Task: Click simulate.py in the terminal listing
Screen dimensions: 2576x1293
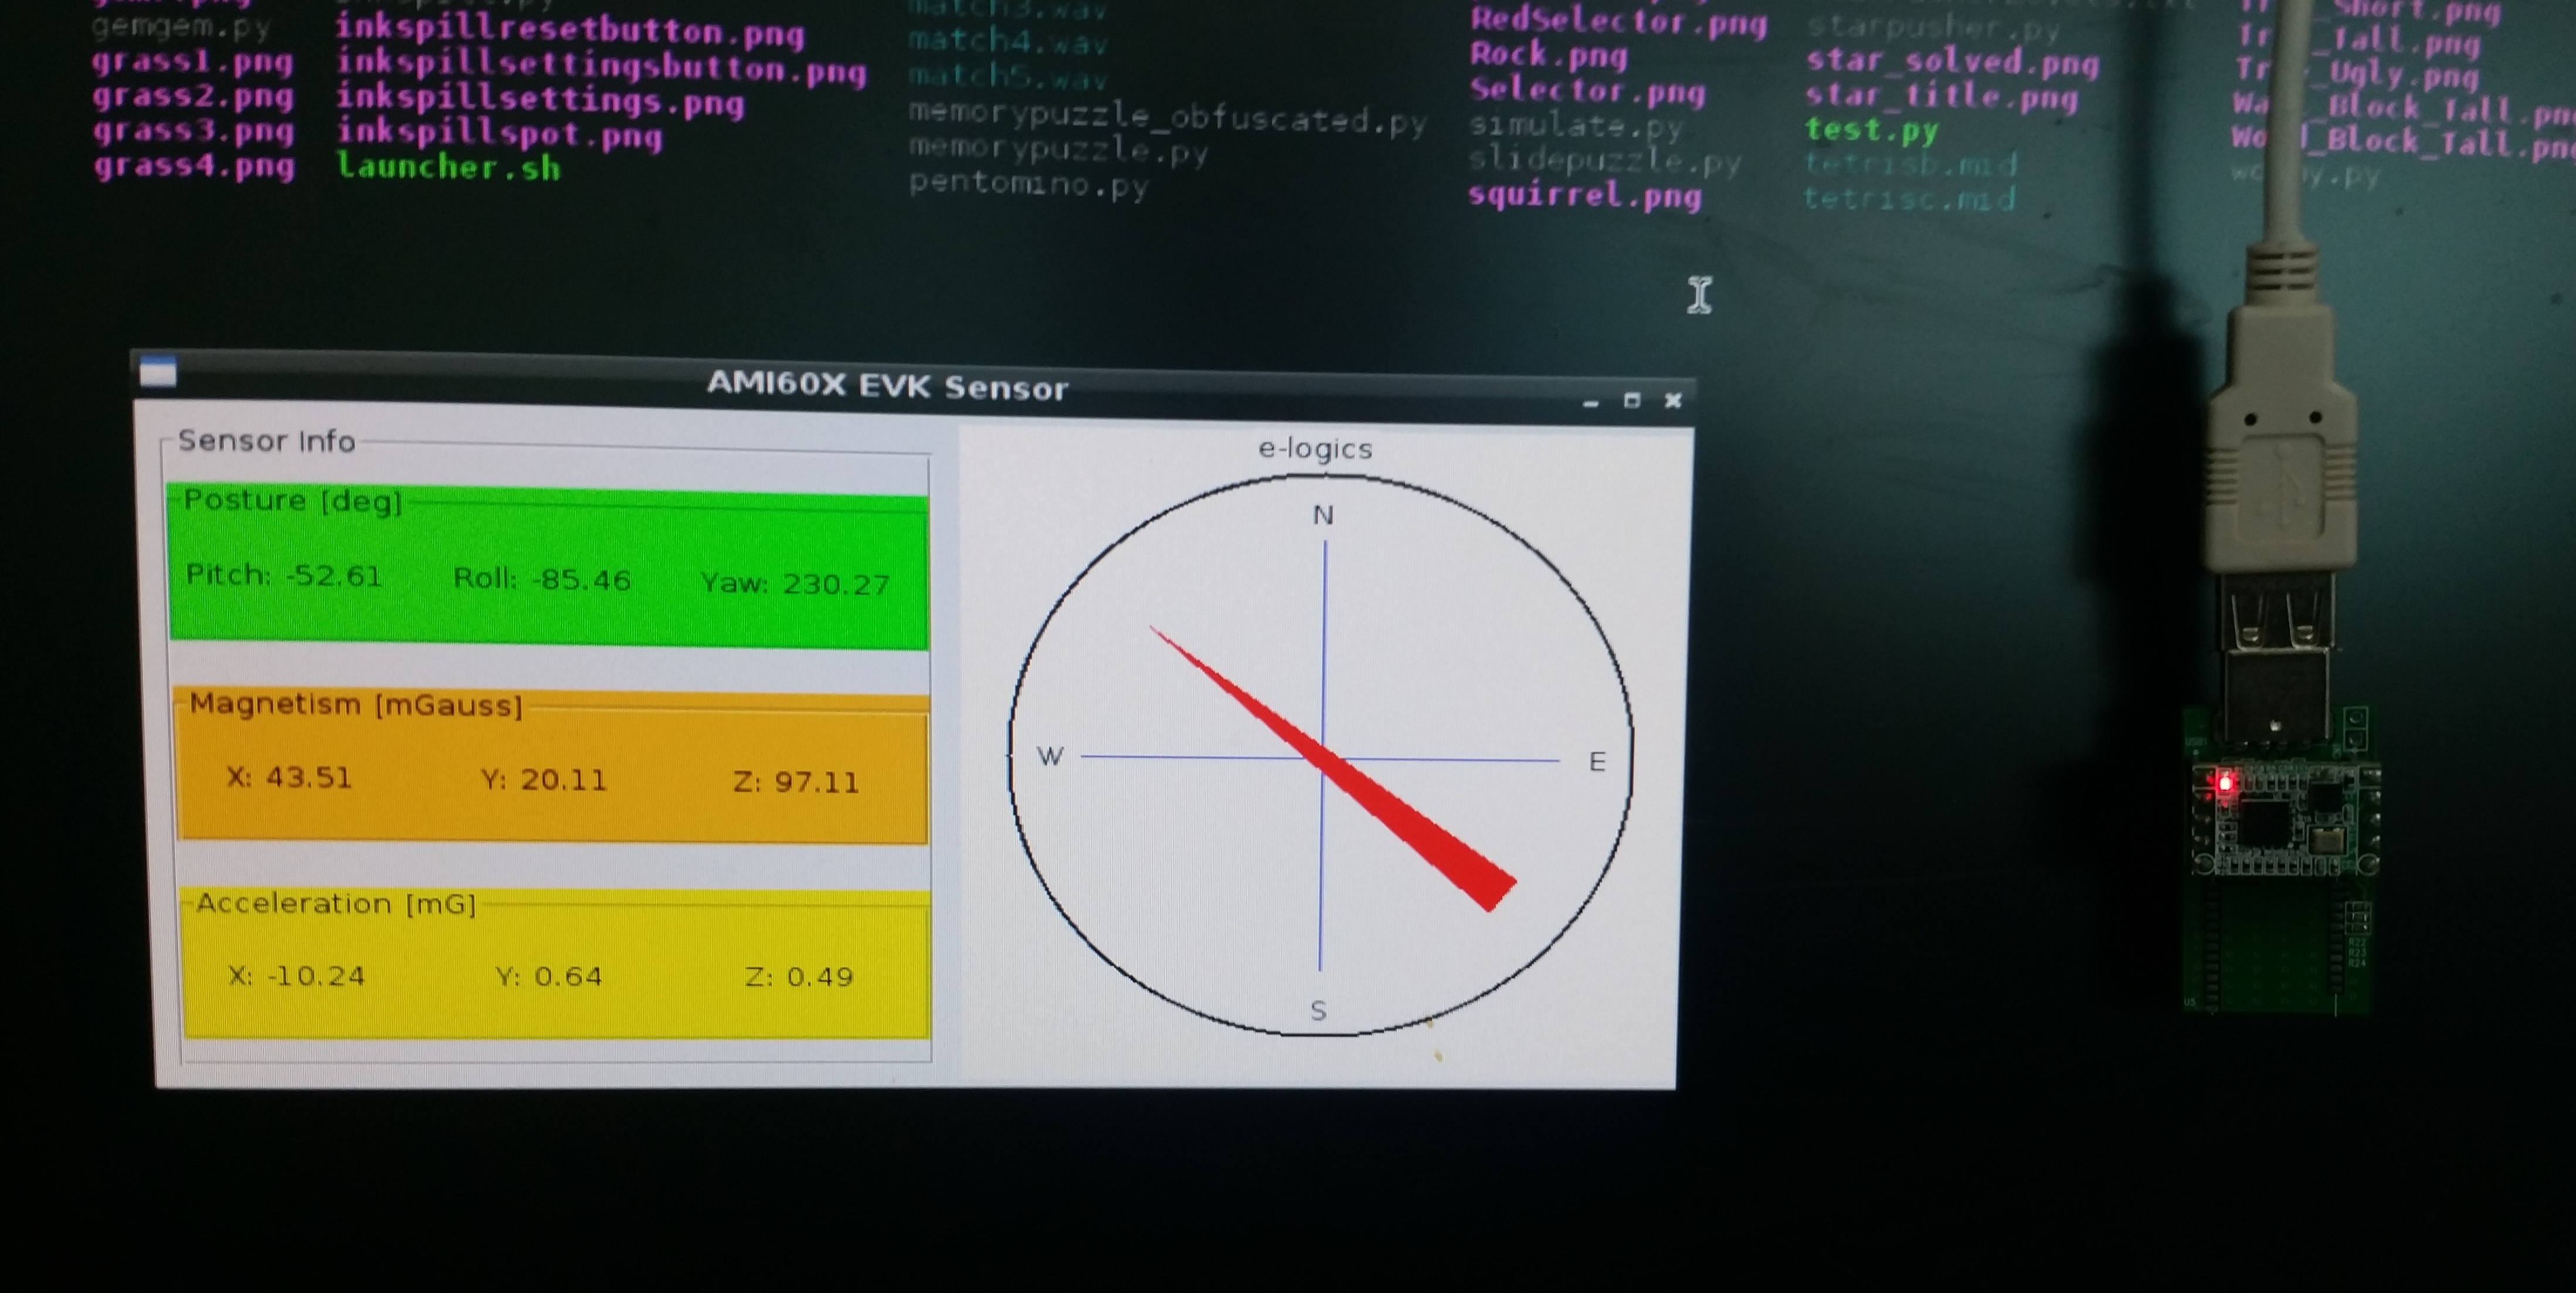Action: (1577, 127)
